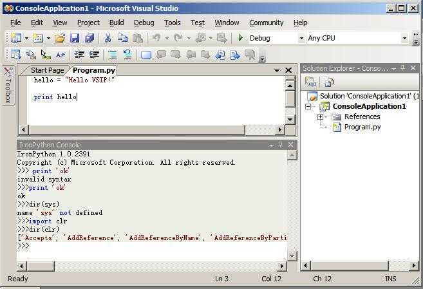
Task: Open the Redo history dropdown arrow
Action: pyautogui.click(x=189, y=38)
